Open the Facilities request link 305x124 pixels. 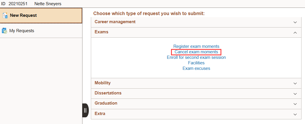196,63
